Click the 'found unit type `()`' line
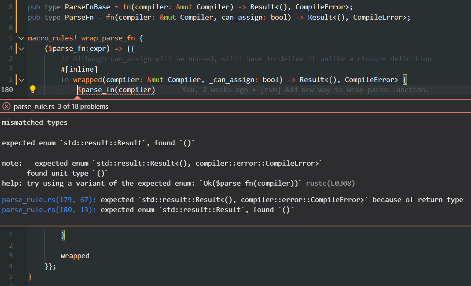471x286 pixels. coord(67,173)
